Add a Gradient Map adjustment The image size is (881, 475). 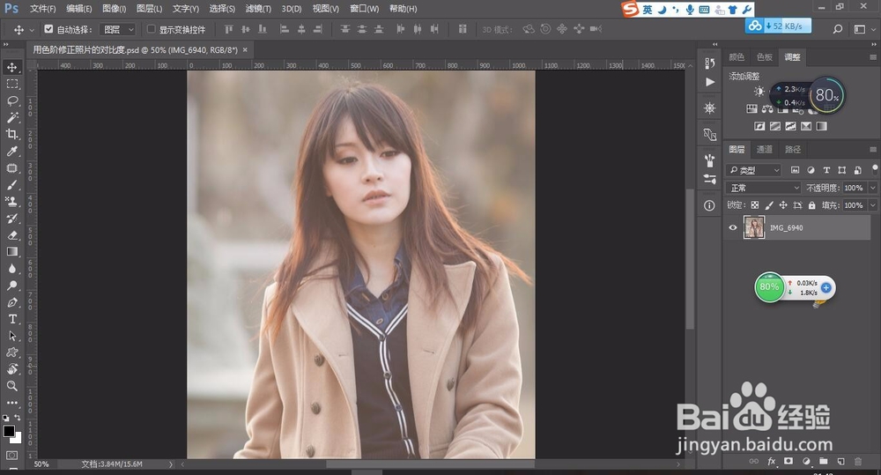(821, 126)
